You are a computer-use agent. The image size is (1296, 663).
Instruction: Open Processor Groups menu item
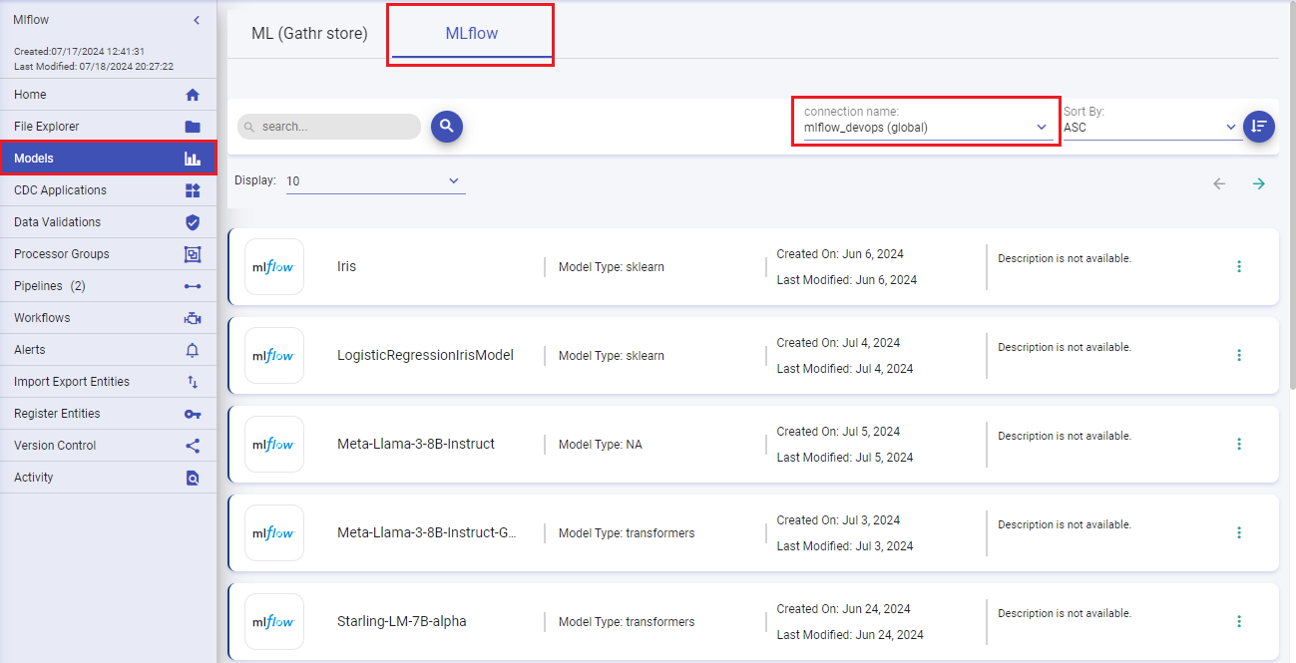coord(108,254)
